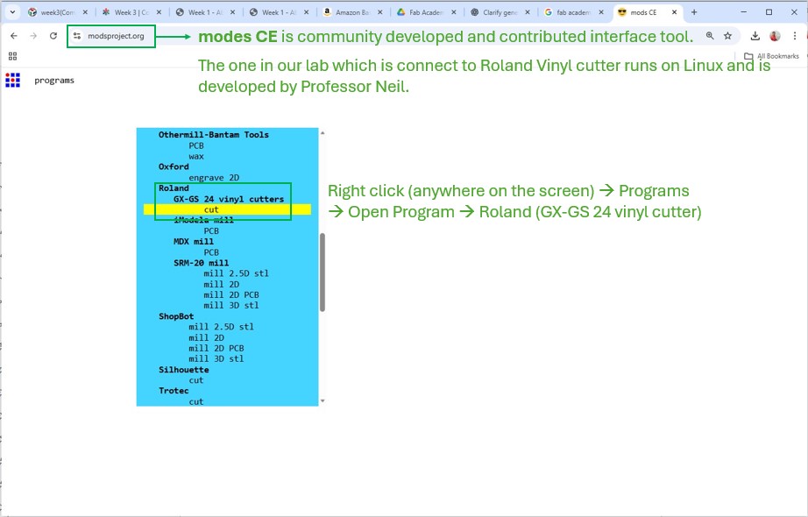Click the mods colored-grid logo icon
808x517 pixels.
12,80
